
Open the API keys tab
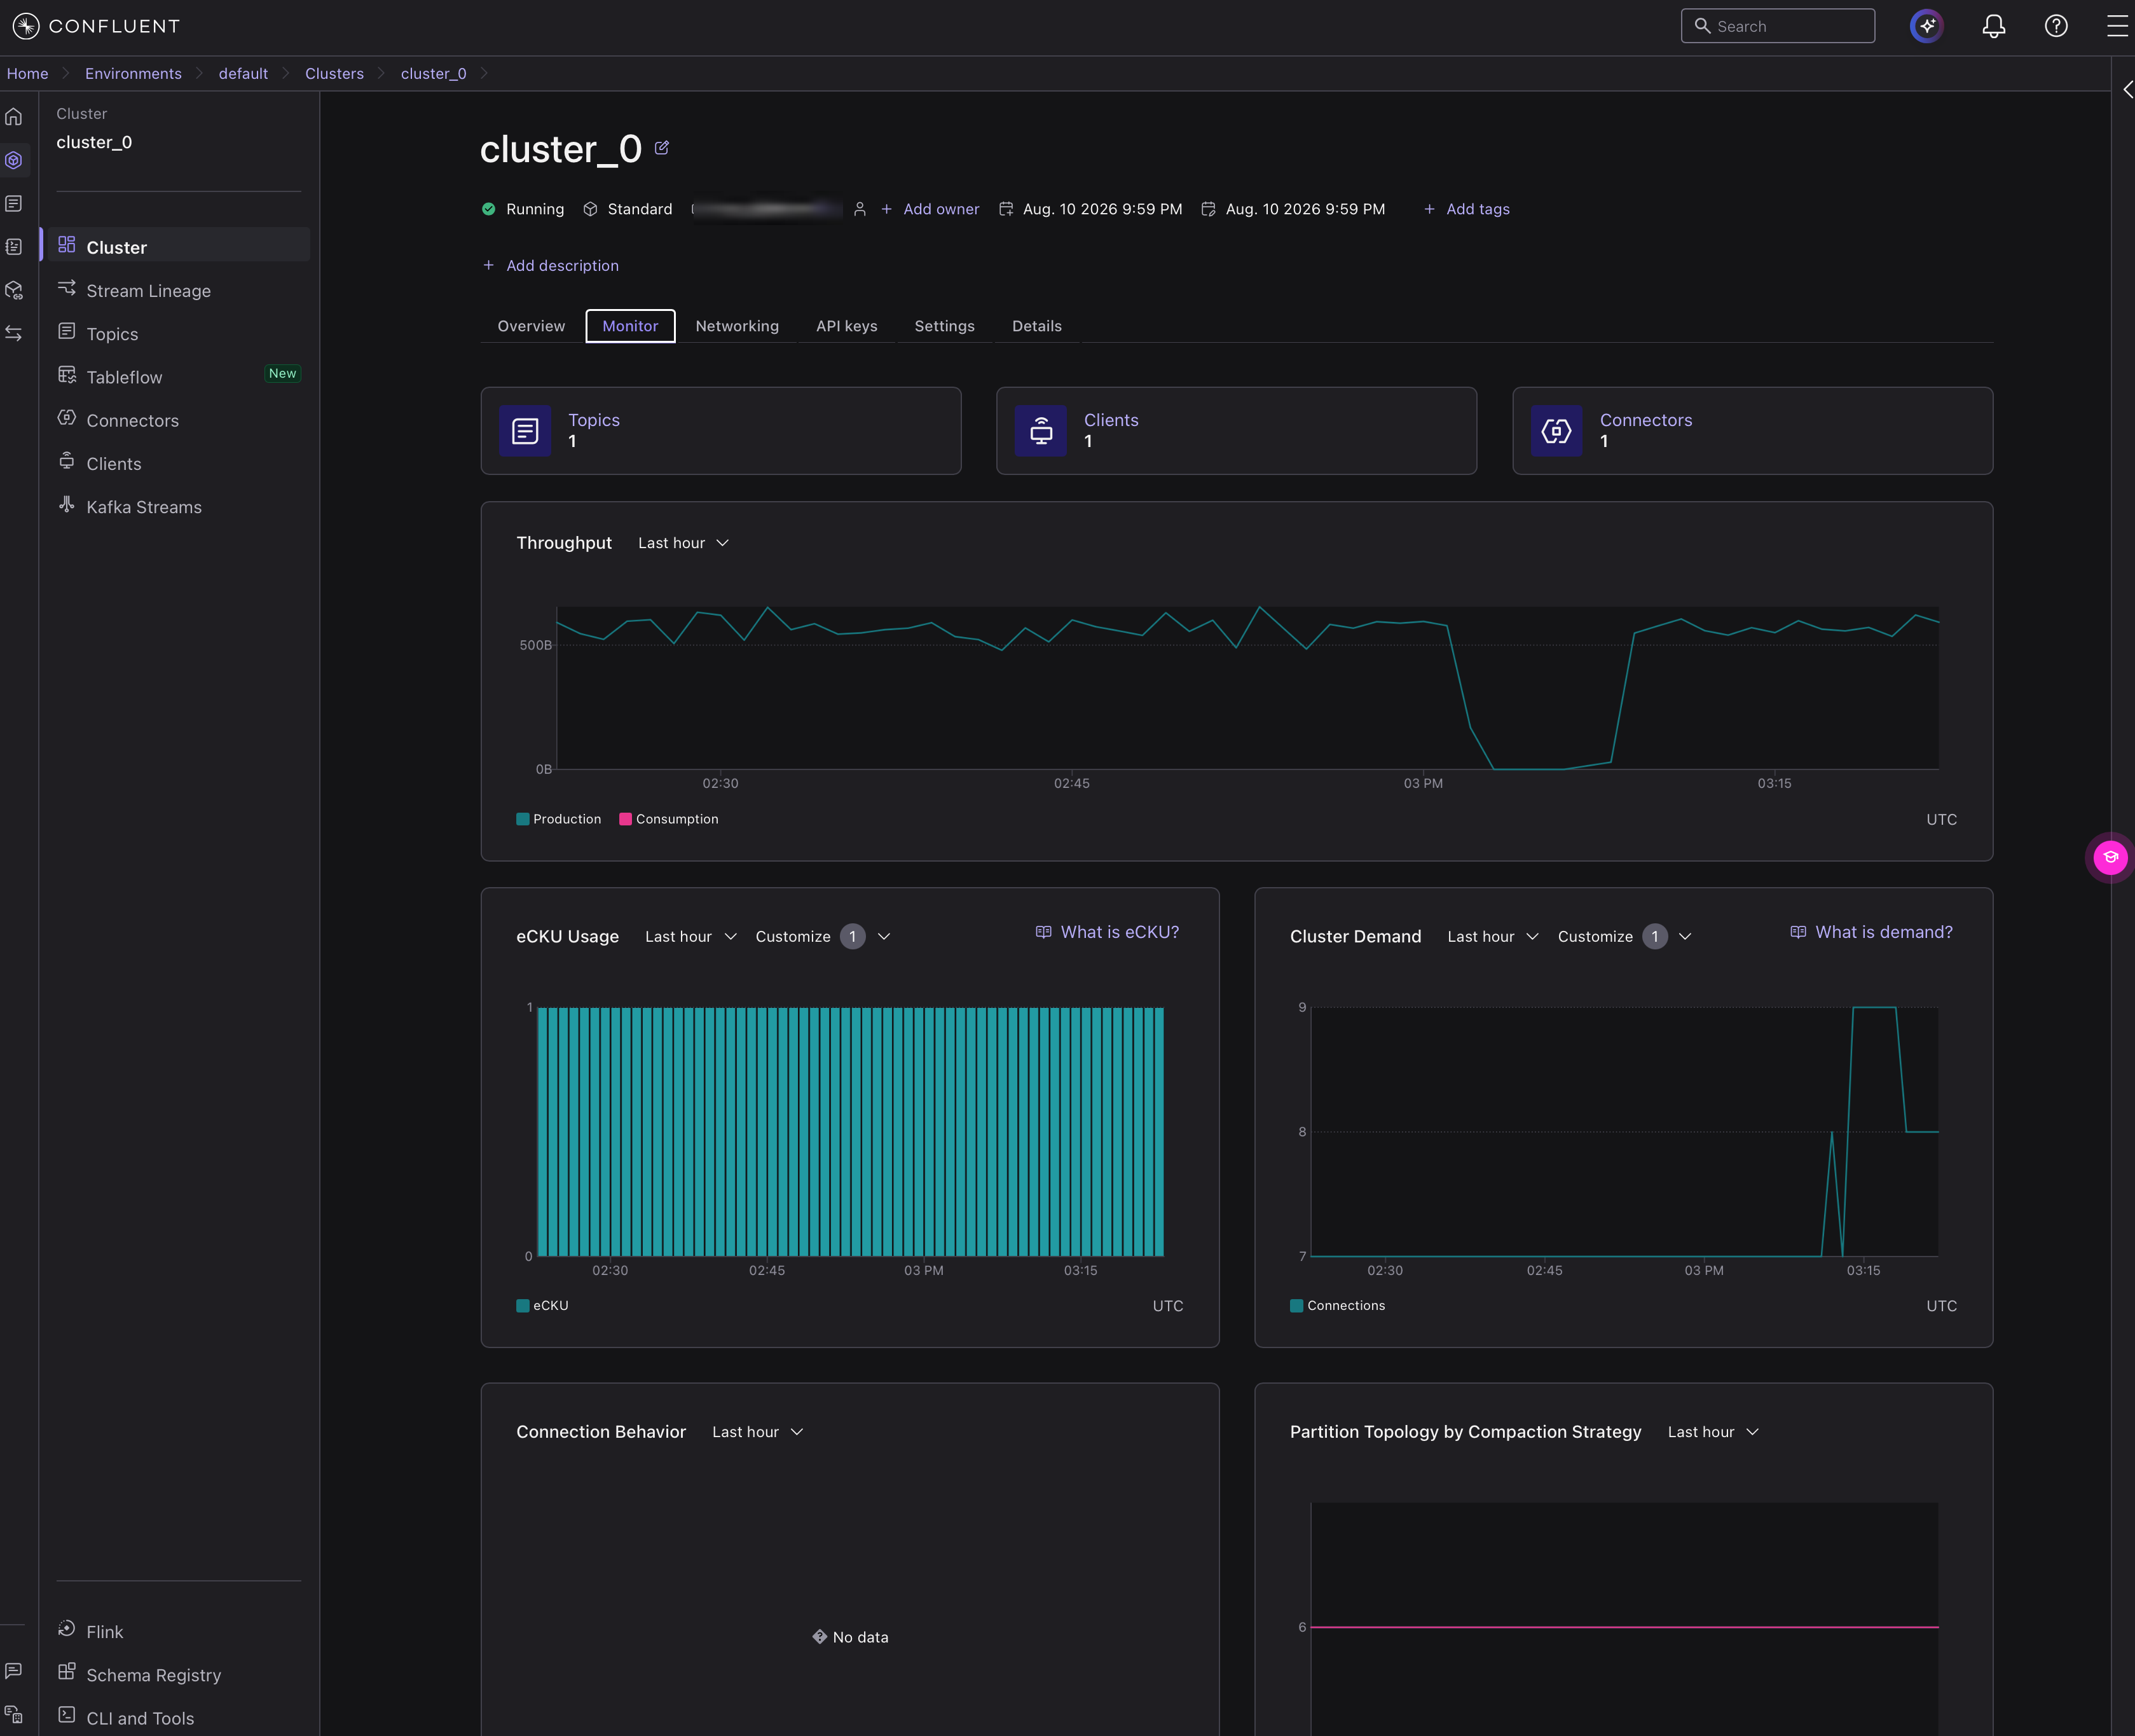tap(846, 326)
